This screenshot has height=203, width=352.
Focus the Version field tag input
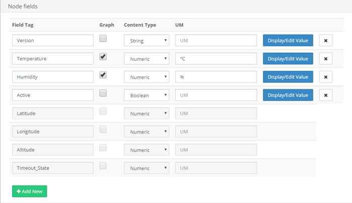(53, 41)
